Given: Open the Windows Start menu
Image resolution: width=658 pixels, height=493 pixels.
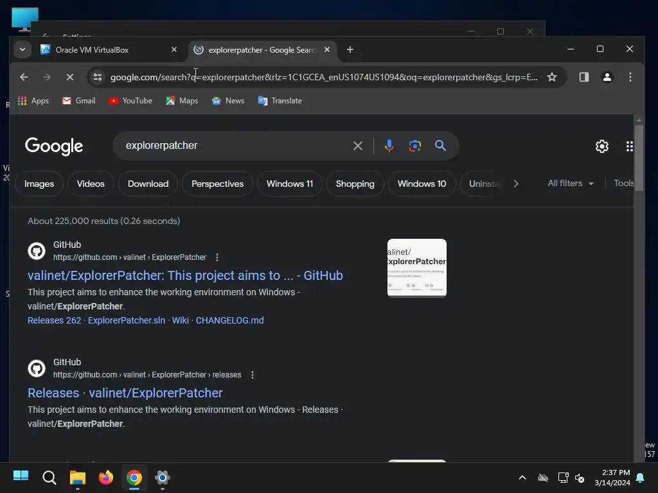Looking at the screenshot, I should point(21,477).
